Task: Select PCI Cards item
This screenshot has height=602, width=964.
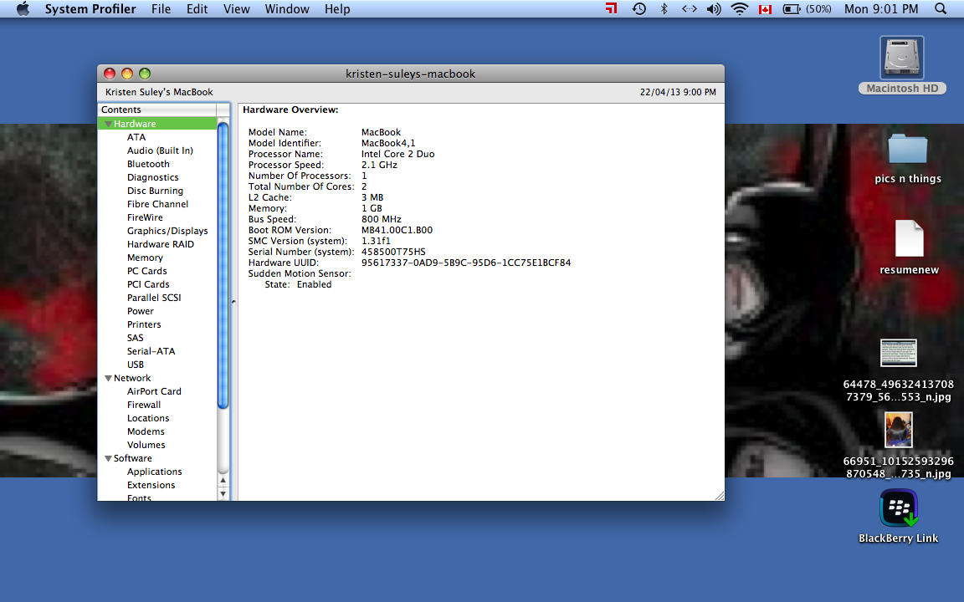Action: click(x=148, y=284)
